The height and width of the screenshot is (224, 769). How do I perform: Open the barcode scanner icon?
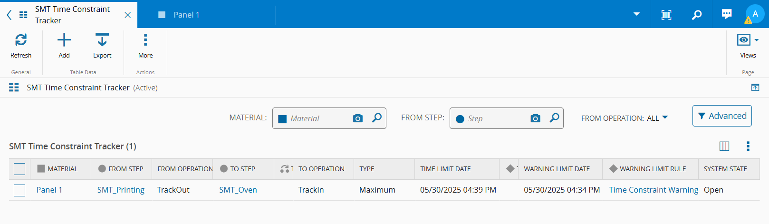(x=666, y=15)
